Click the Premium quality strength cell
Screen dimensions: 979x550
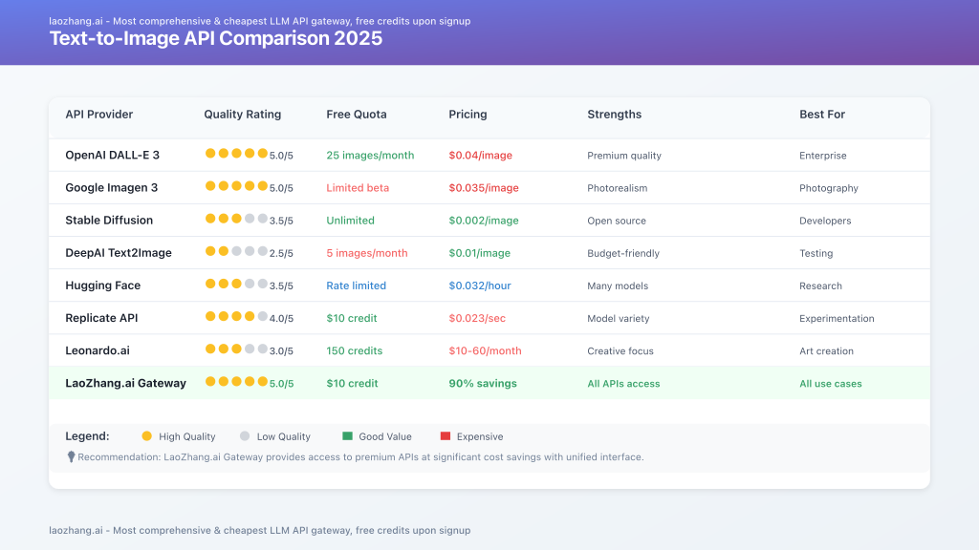point(623,156)
